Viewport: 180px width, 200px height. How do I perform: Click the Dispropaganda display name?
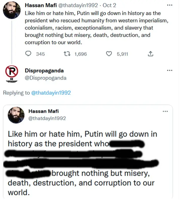click(x=44, y=71)
